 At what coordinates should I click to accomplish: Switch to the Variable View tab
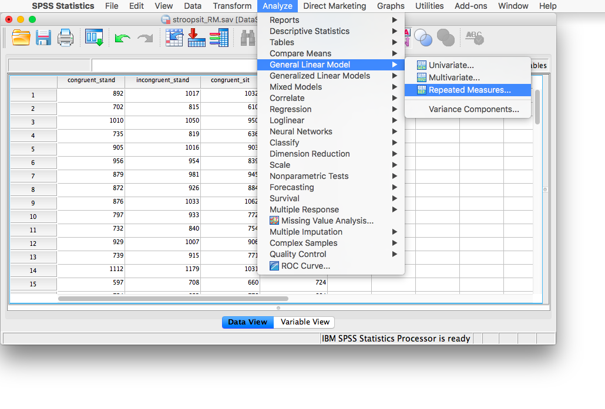pyautogui.click(x=305, y=322)
